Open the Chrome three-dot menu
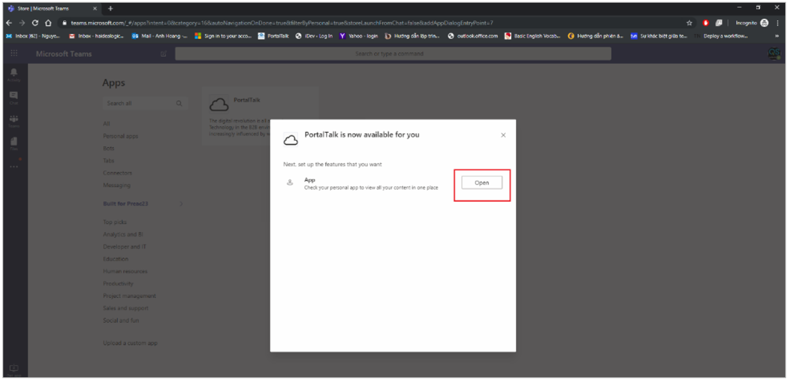Screen dimensions: 788x380 [778, 23]
